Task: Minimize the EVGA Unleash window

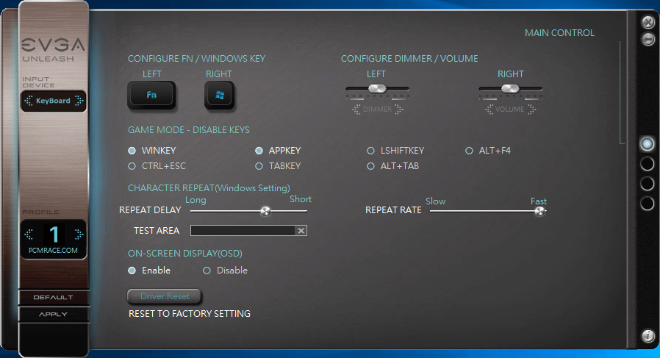Action: click(x=648, y=39)
